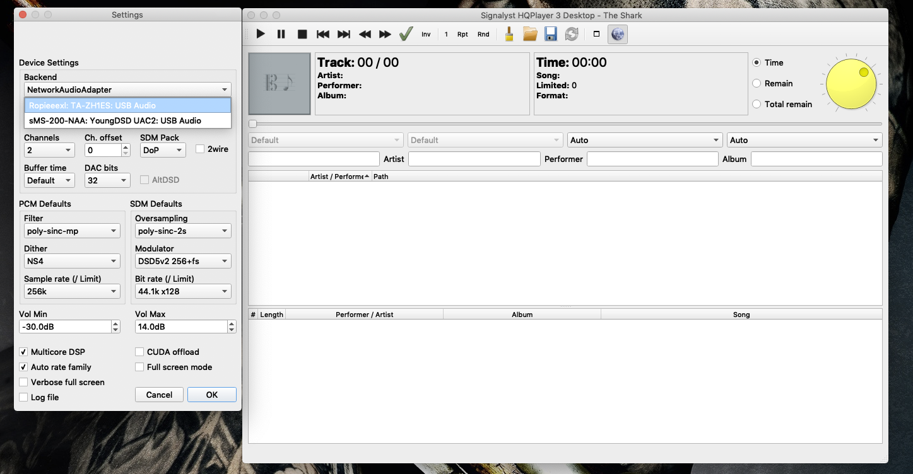Open the Bit rate 44.1k x128 dropdown

click(x=183, y=292)
